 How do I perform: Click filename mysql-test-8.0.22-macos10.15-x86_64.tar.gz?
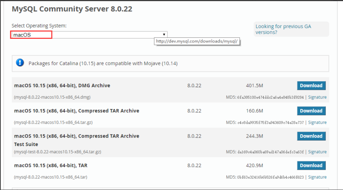tap(57, 152)
